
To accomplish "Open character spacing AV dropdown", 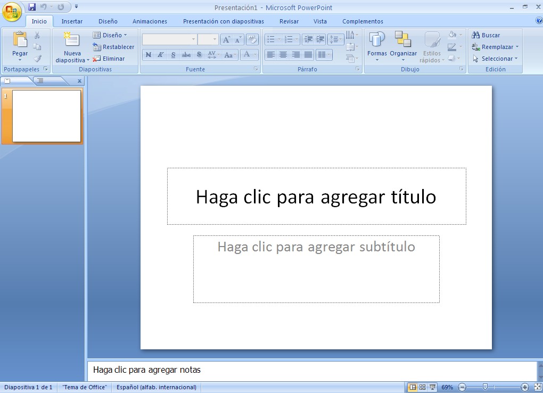I will [x=213, y=55].
